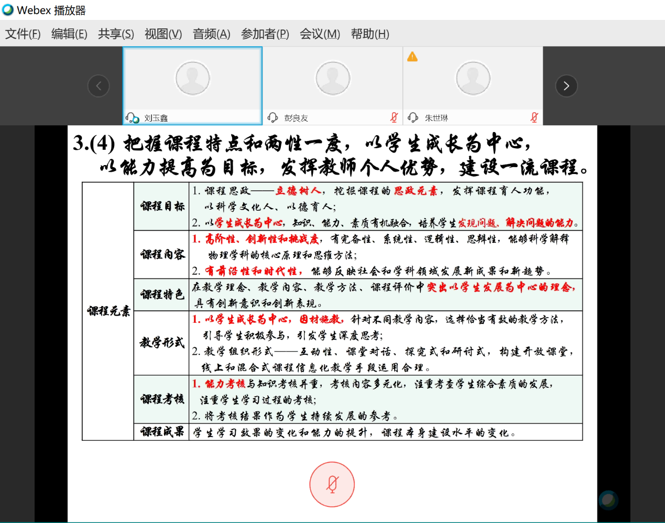665x523 pixels.
Task: Click the Webex logo in the title bar
Action: 8,10
